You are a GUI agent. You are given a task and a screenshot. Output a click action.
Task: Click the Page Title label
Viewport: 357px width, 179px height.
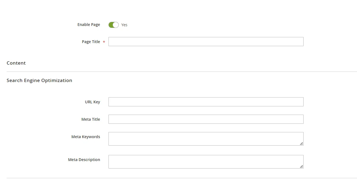(91, 41)
